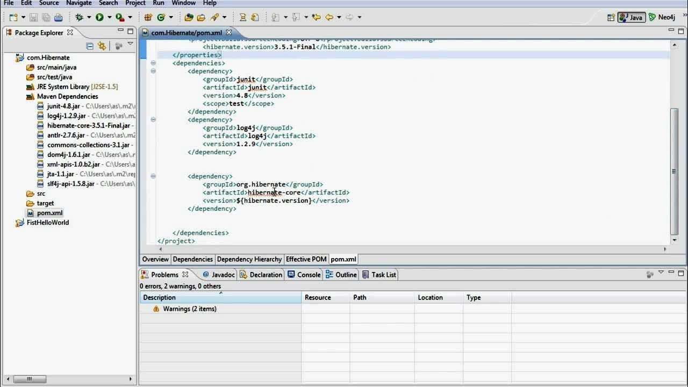
Task: Click the Back navigation arrow
Action: tap(329, 17)
